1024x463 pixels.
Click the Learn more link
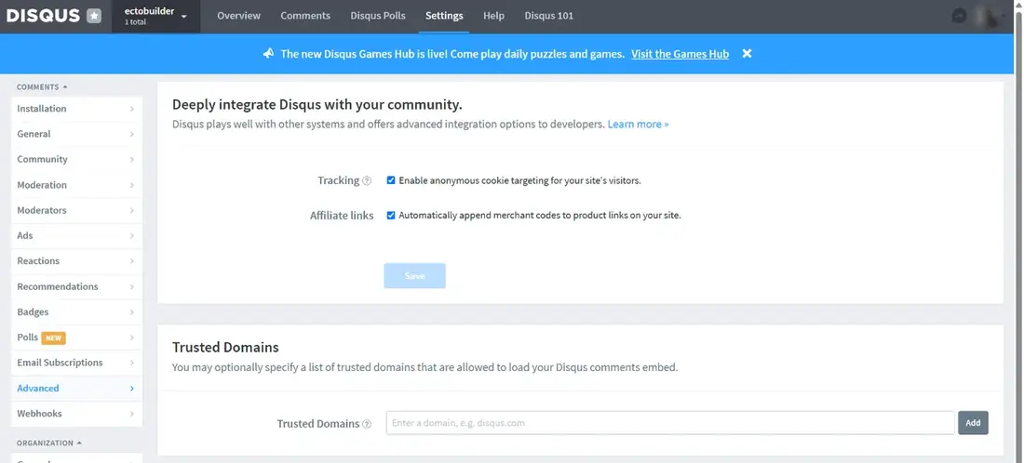point(638,124)
